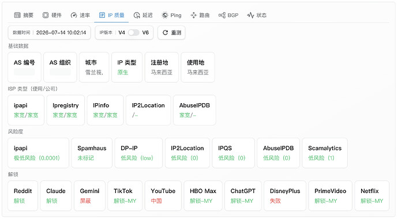Click the 延迟 latency clock icon
Screen dimensions: 398x219
[137, 15]
